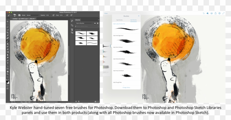
Task: Swap foreground and background colors
Action: pos(9,79)
